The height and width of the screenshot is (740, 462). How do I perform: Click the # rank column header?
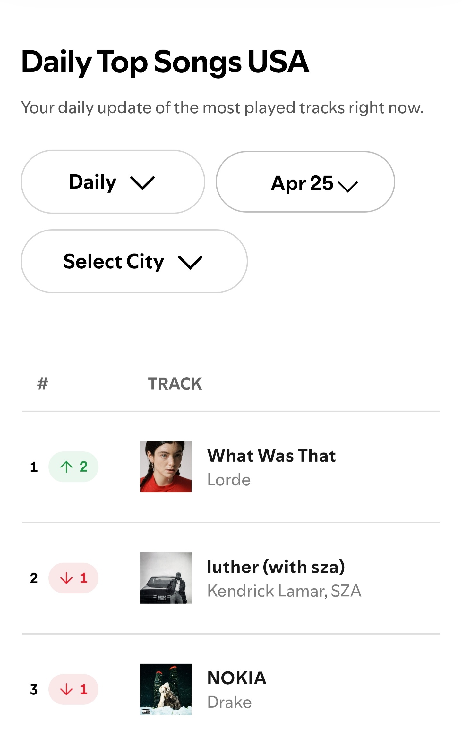click(43, 384)
